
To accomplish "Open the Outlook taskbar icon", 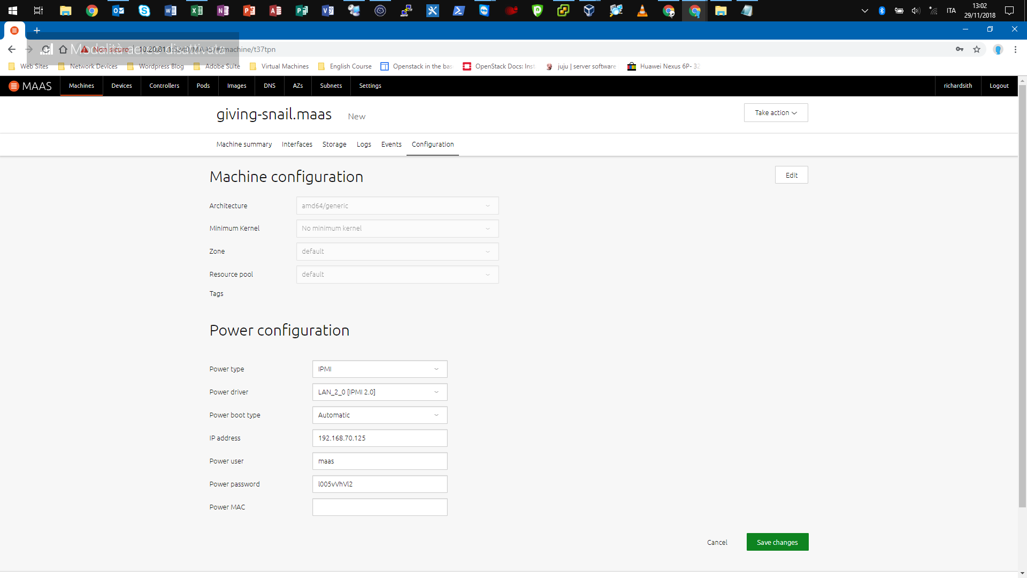I will point(118,10).
